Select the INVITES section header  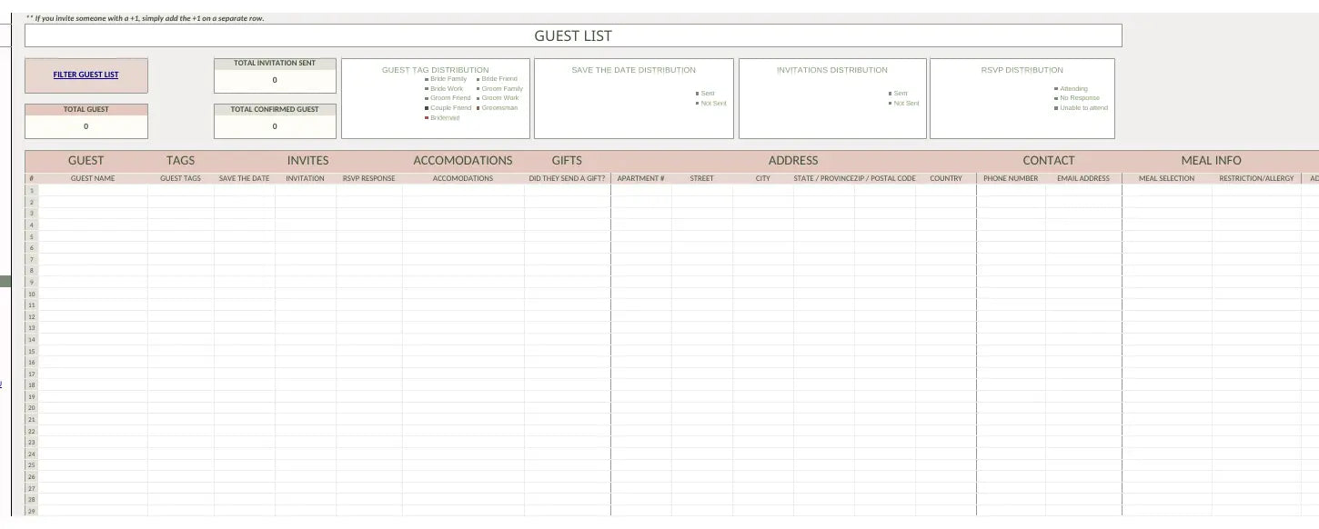click(x=308, y=160)
